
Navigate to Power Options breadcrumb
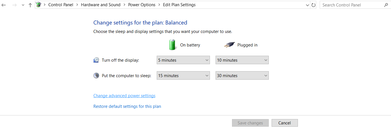(x=142, y=5)
